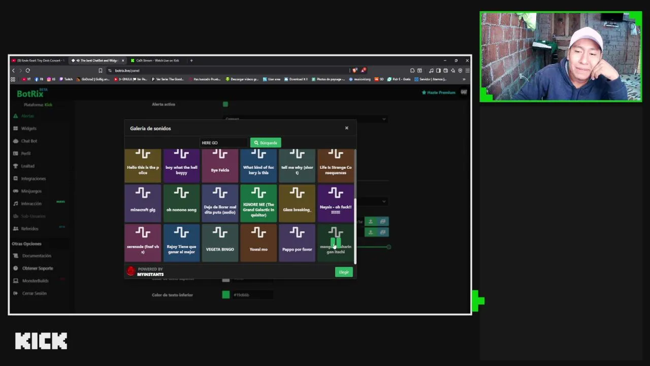The width and height of the screenshot is (650, 366).
Task: Go back in browser history
Action: 14,71
